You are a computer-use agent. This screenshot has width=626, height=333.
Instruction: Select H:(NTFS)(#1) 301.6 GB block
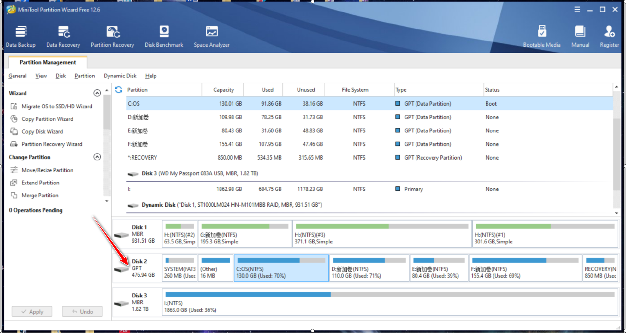545,234
